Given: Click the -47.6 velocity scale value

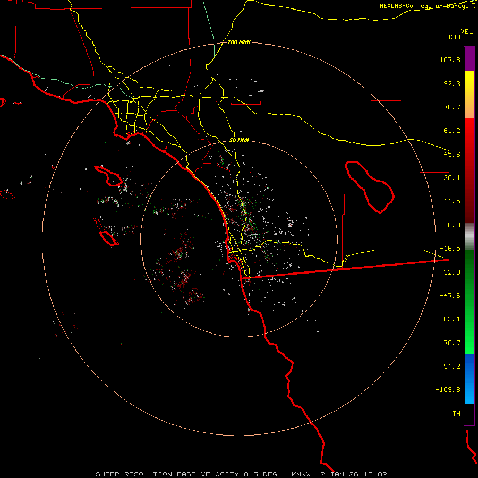Looking at the screenshot, I should (450, 296).
